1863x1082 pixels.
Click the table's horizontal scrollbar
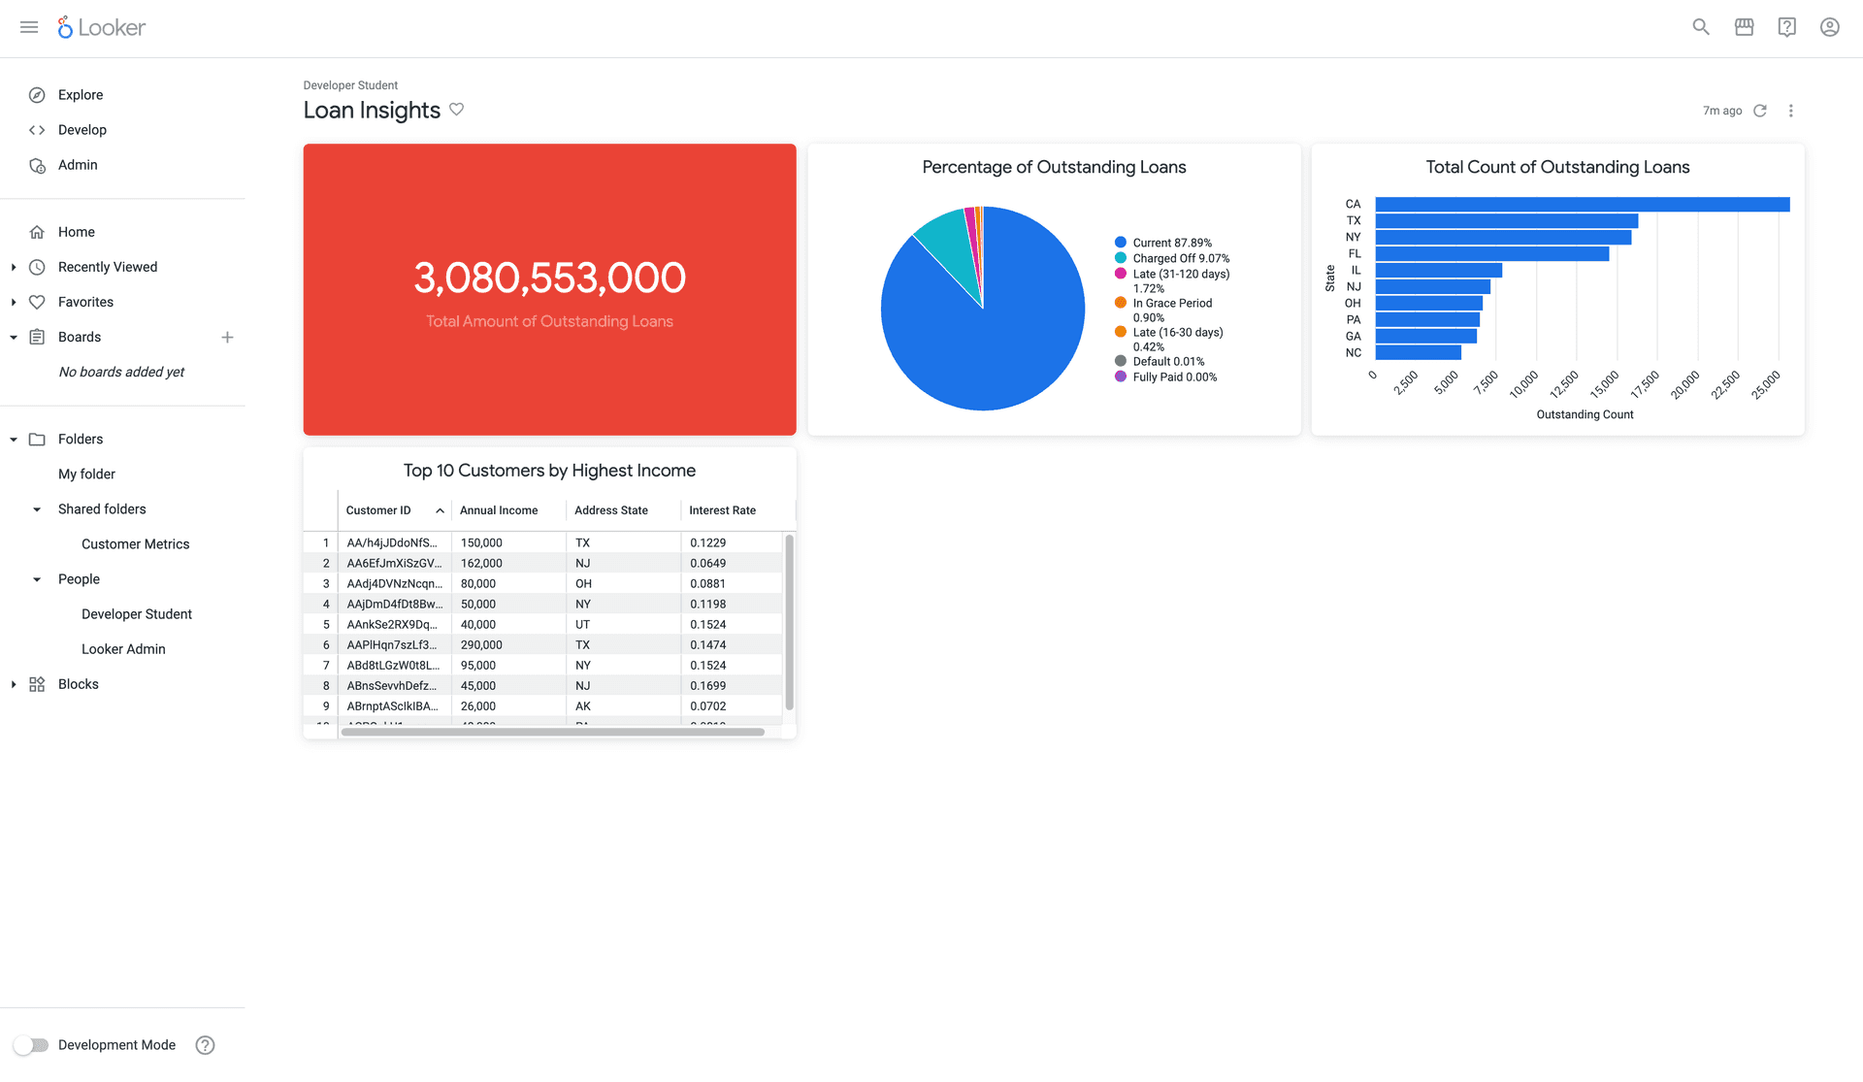pyautogui.click(x=553, y=732)
